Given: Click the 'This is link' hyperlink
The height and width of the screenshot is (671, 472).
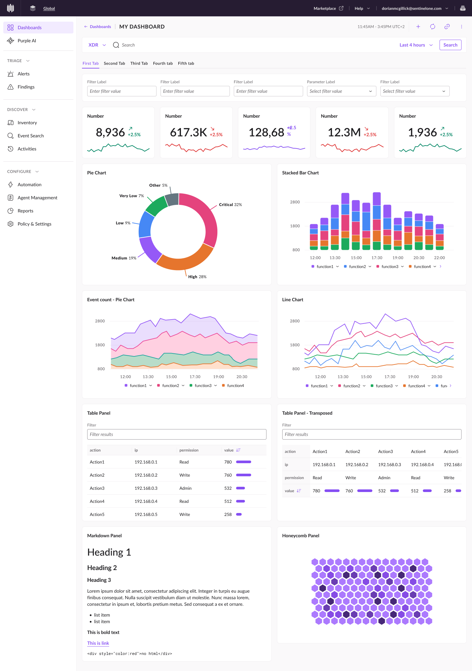Looking at the screenshot, I should [x=98, y=643].
